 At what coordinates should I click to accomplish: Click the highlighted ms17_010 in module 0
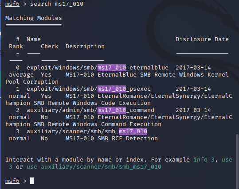tap(112, 68)
